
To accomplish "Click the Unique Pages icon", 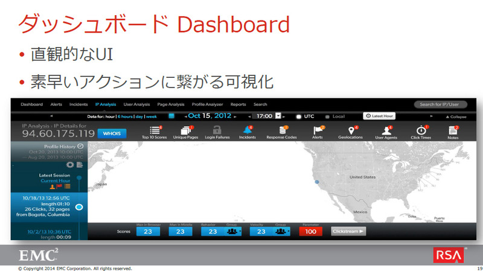I will point(185,130).
